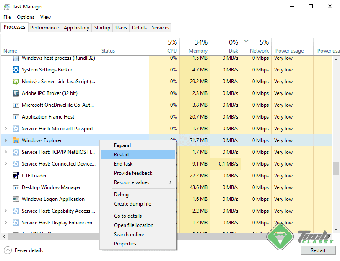340x261 pixels.
Task: Open the Startup tab
Action: [x=102, y=28]
